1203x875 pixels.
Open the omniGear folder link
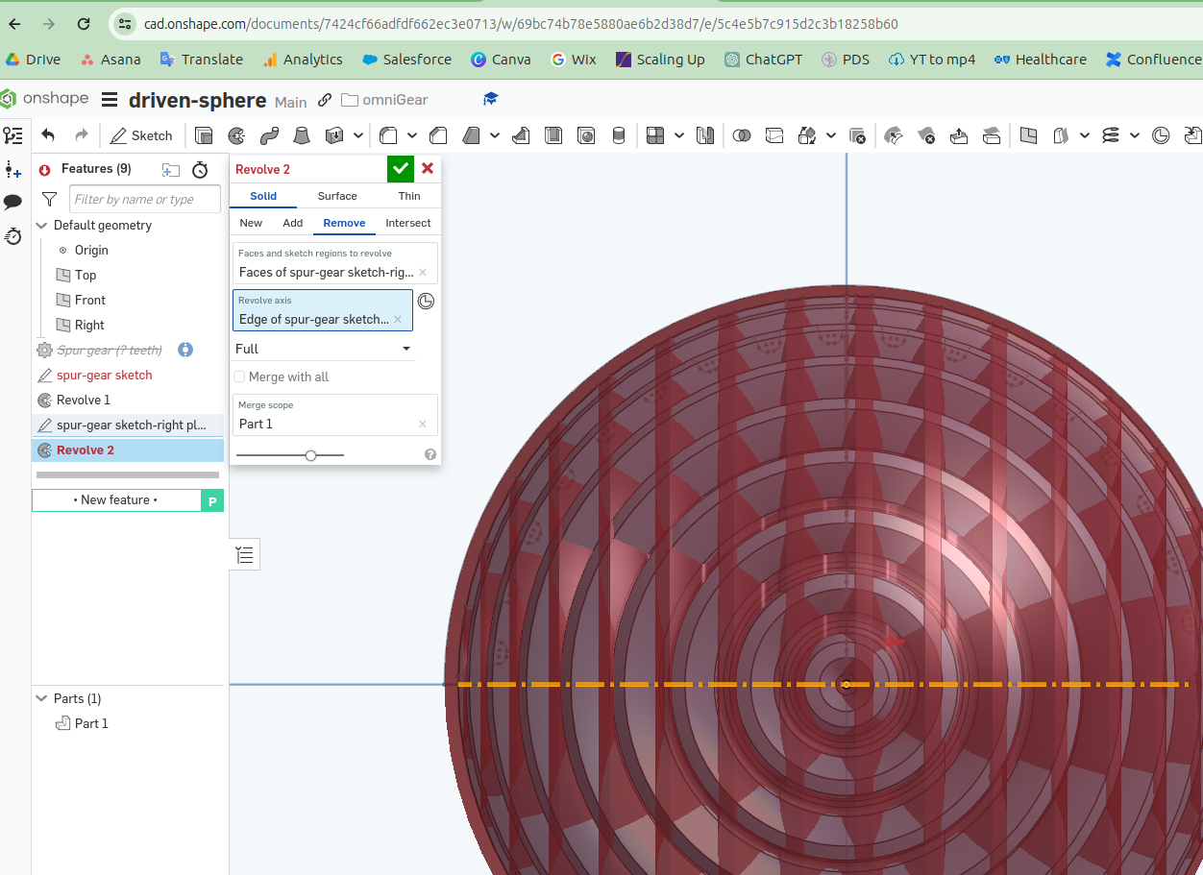(x=384, y=100)
